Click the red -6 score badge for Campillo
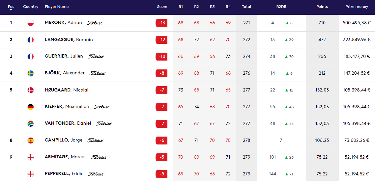The image size is (375, 181). pos(161,141)
